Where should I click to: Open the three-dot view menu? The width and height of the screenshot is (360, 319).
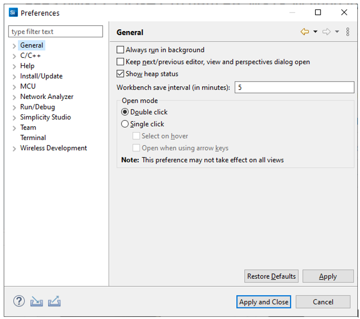coord(348,32)
